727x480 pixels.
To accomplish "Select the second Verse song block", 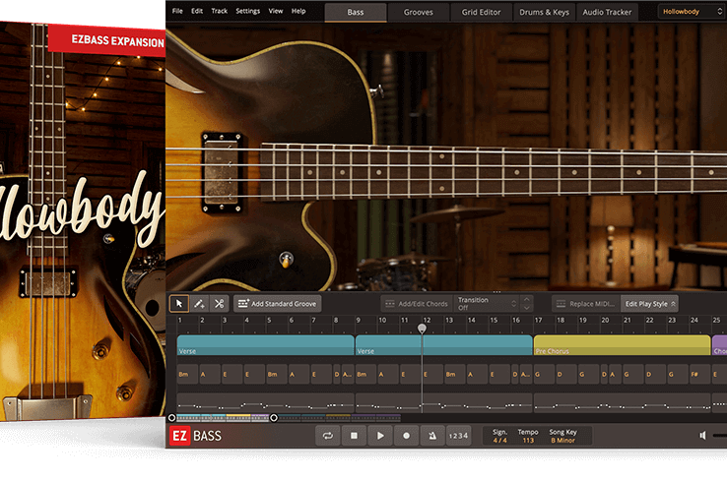I will coord(443,345).
